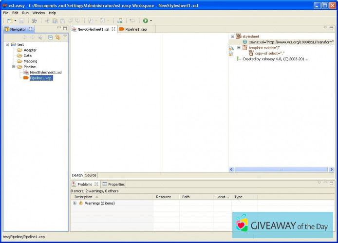Expand the Warnings (2 items) node
The image size is (338, 243).
point(75,203)
